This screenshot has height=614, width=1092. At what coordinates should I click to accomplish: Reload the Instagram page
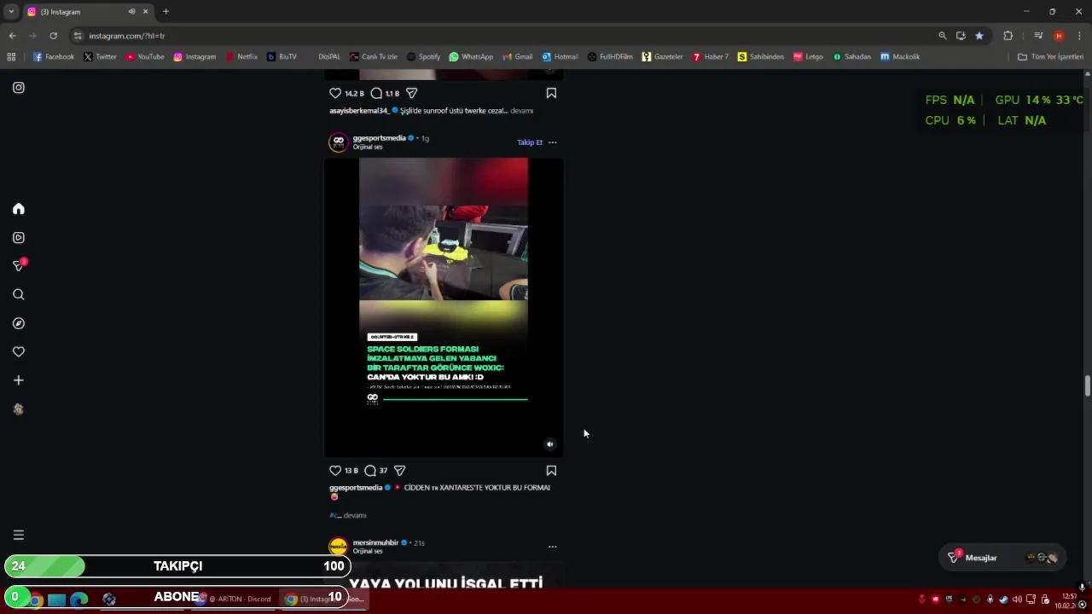tap(53, 36)
